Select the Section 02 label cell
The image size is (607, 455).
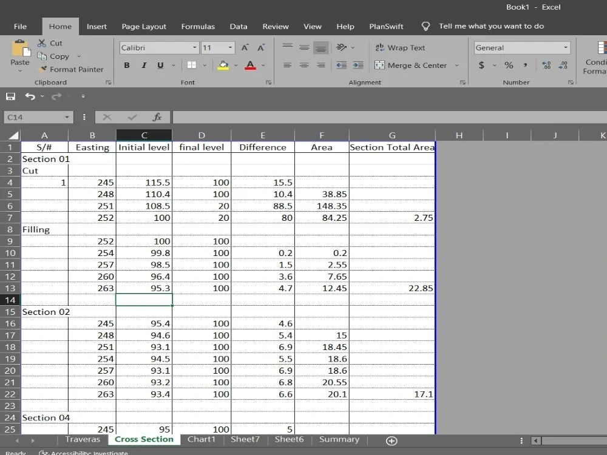[45, 312]
